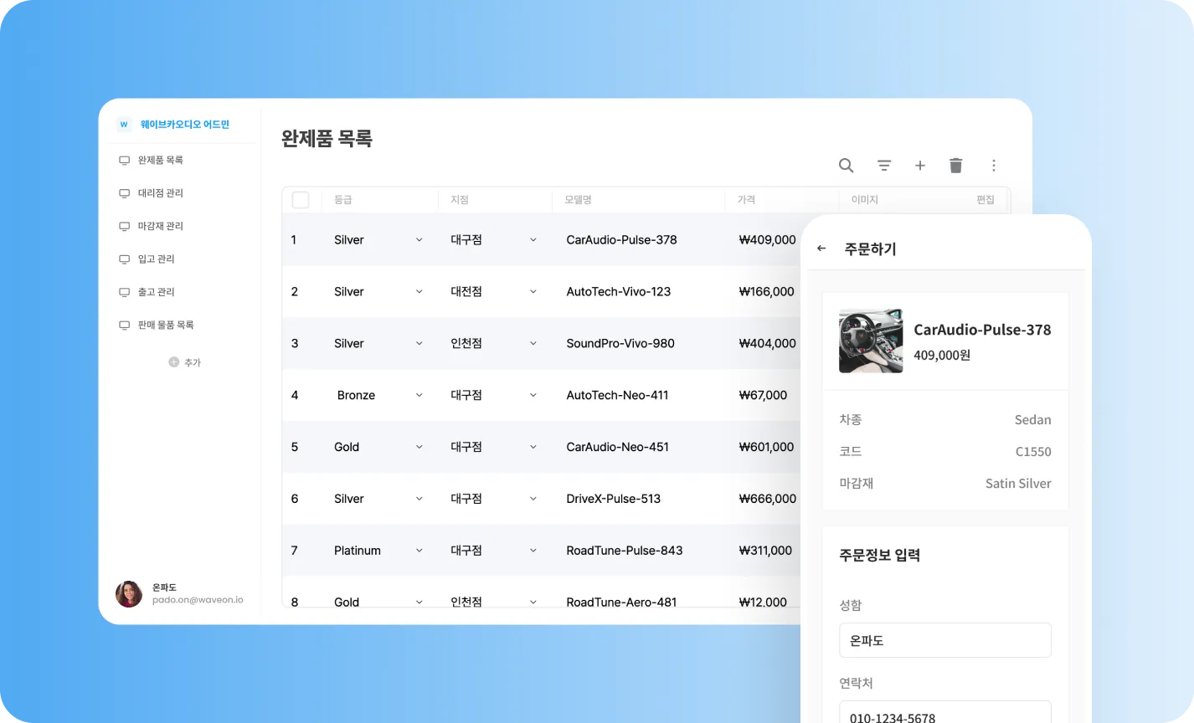Image resolution: width=1194 pixels, height=723 pixels.
Task: Click 추가 to add a sidebar page
Action: 193,362
